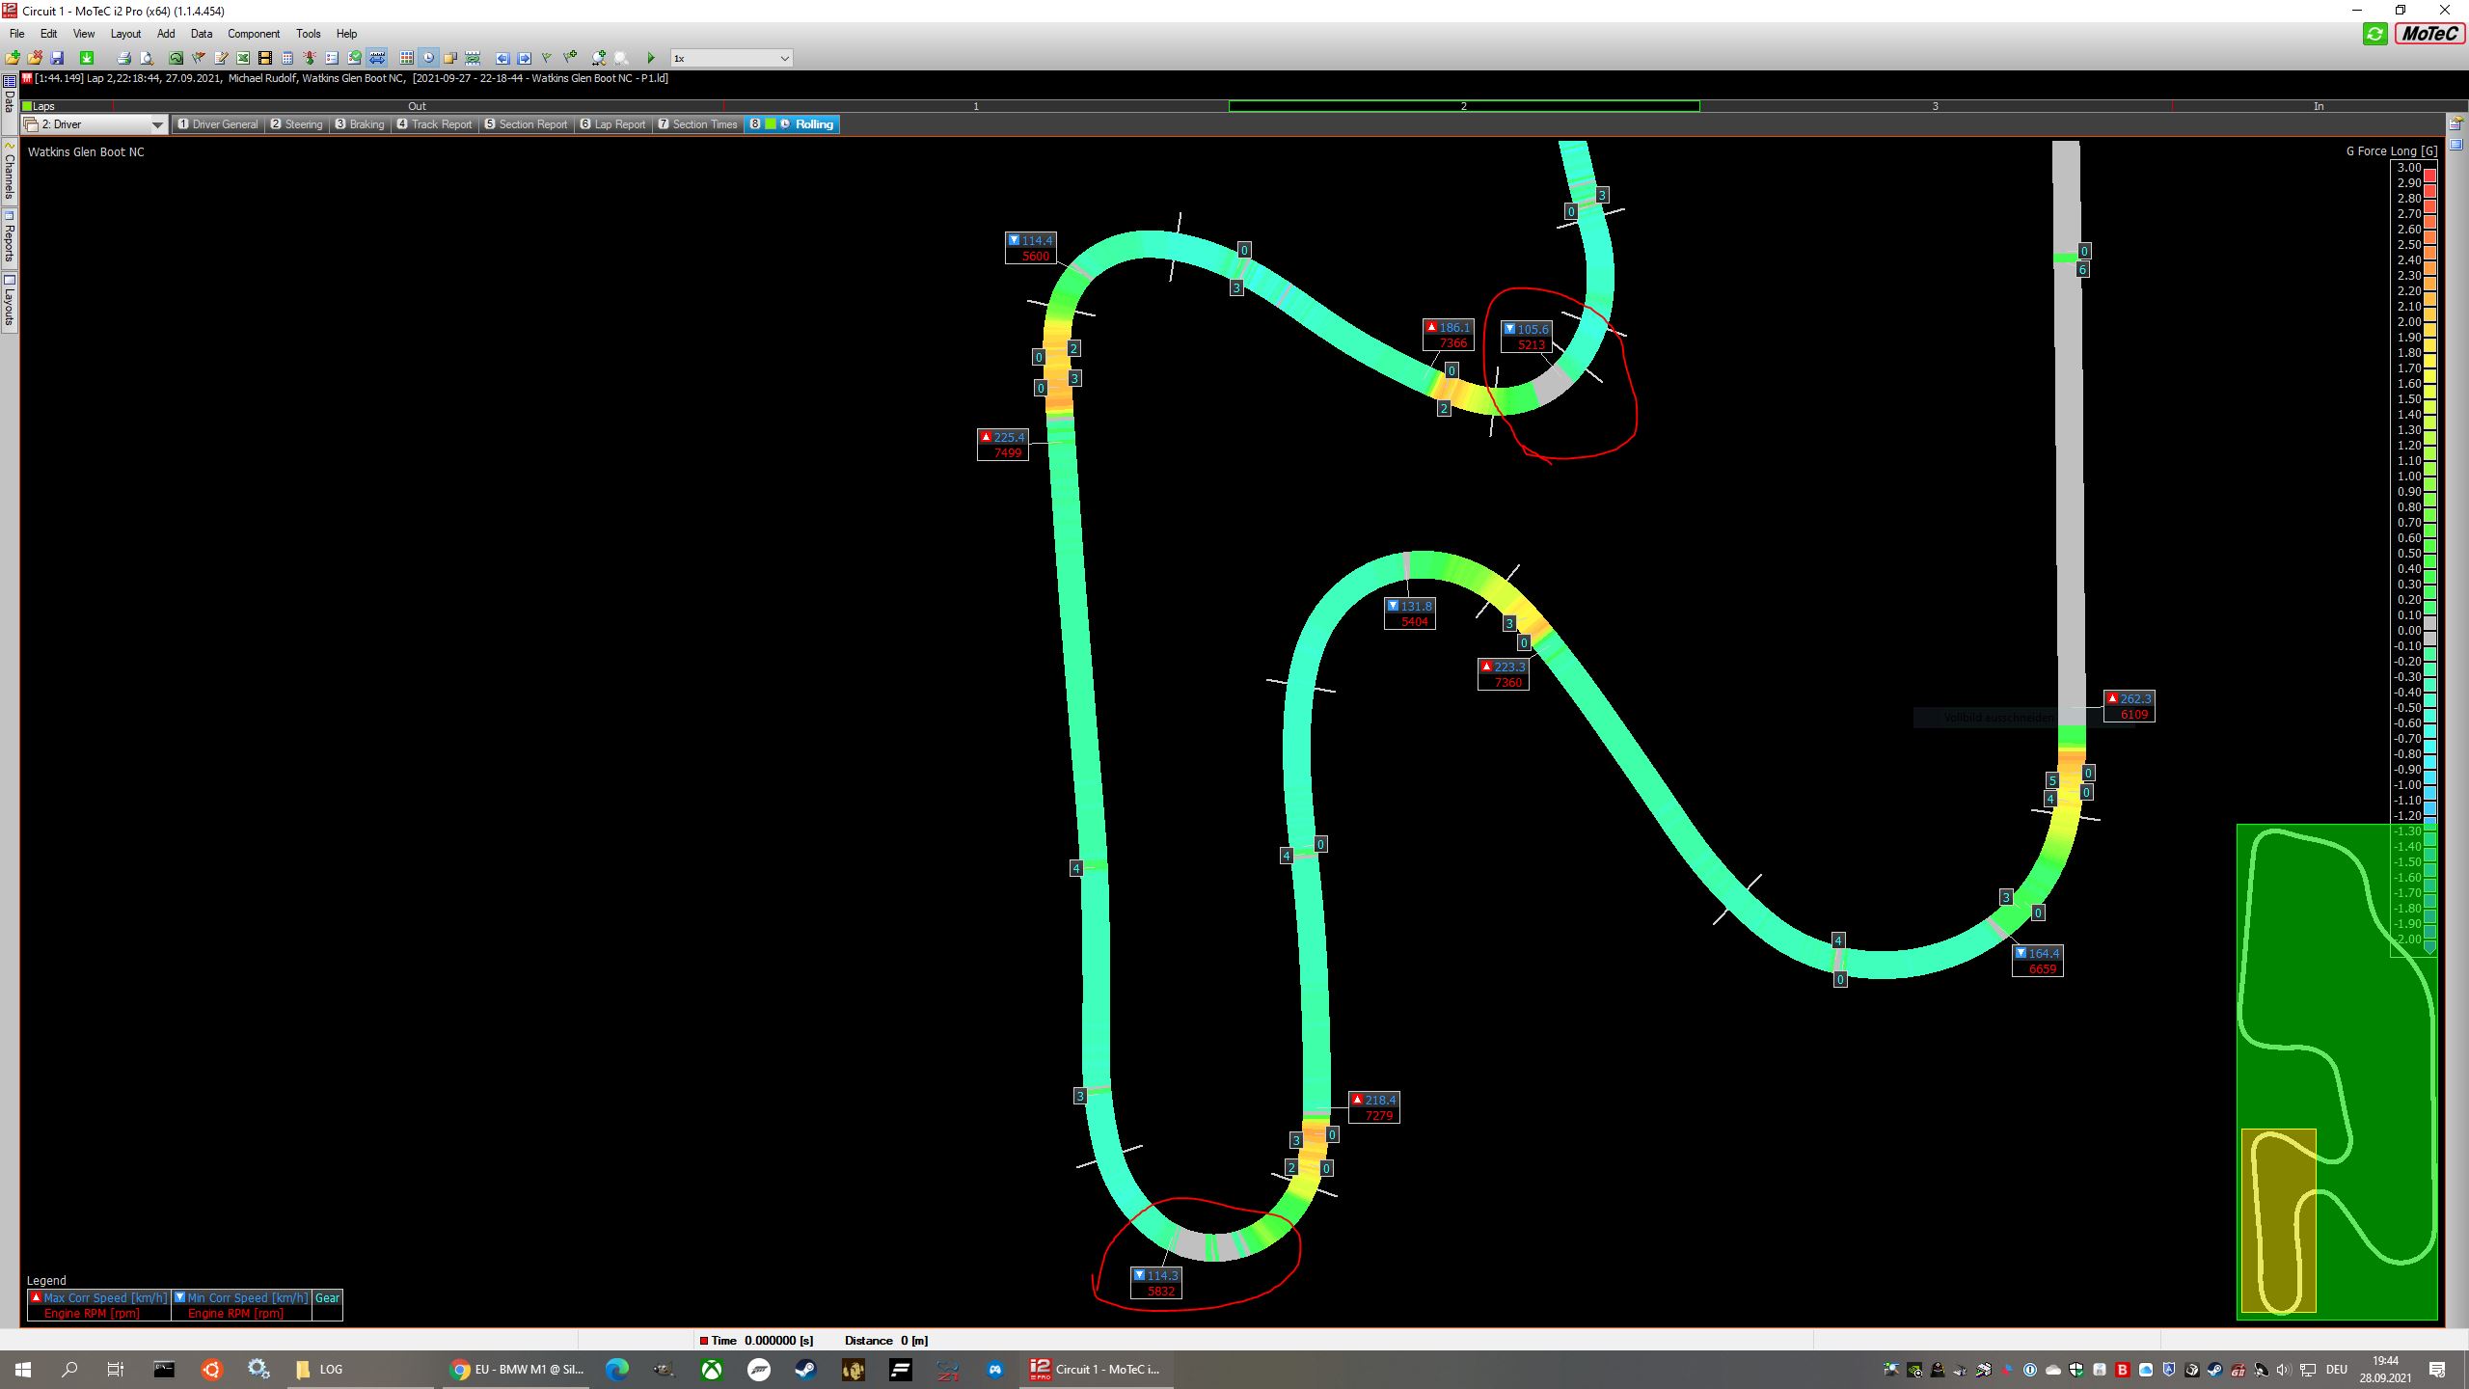Click the print toolbar icon

(x=123, y=58)
